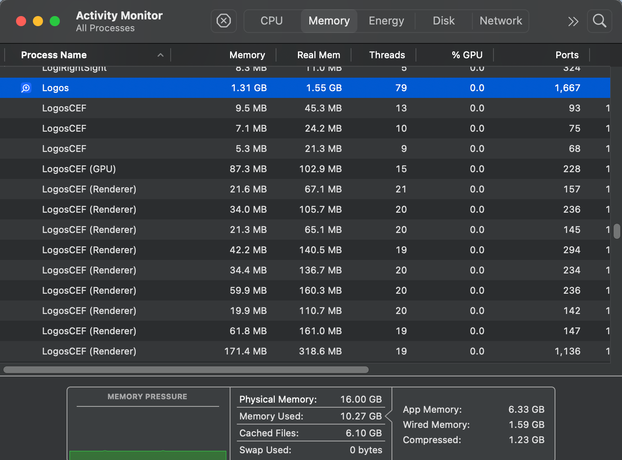Click the 102.9 MB Real Mem cell
Viewport: 622px width, 460px height.
320,169
